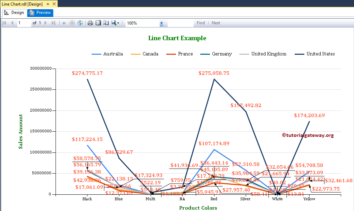The height and width of the screenshot is (211, 354).
Task: Refresh the report preview
Action: pos(80,23)
